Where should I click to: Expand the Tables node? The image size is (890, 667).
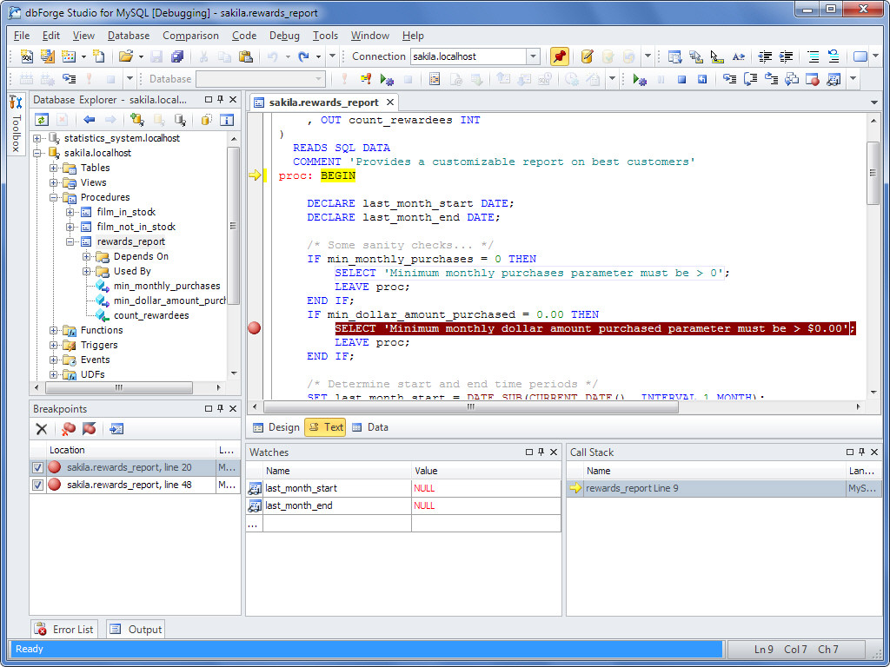pyautogui.click(x=53, y=168)
